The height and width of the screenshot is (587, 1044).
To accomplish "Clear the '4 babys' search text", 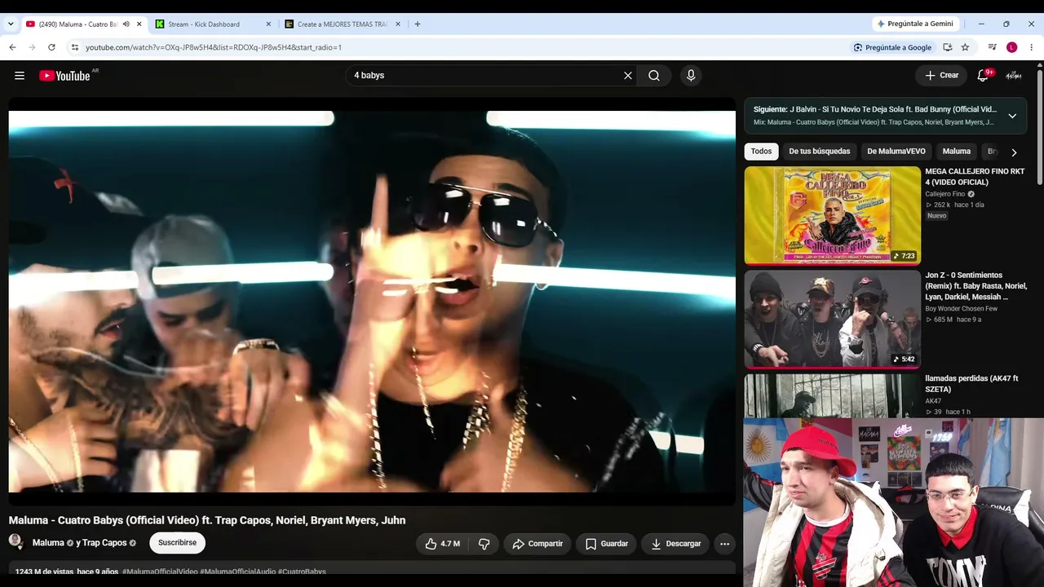I will click(x=628, y=76).
